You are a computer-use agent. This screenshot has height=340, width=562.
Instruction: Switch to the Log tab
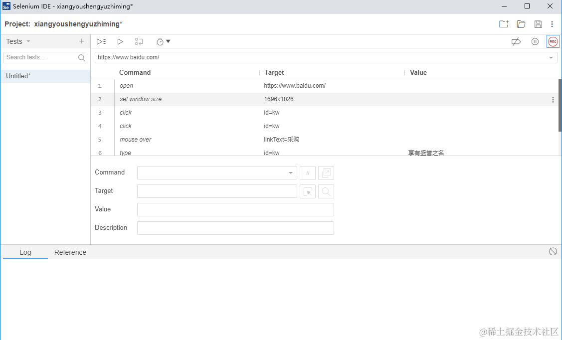click(25, 252)
